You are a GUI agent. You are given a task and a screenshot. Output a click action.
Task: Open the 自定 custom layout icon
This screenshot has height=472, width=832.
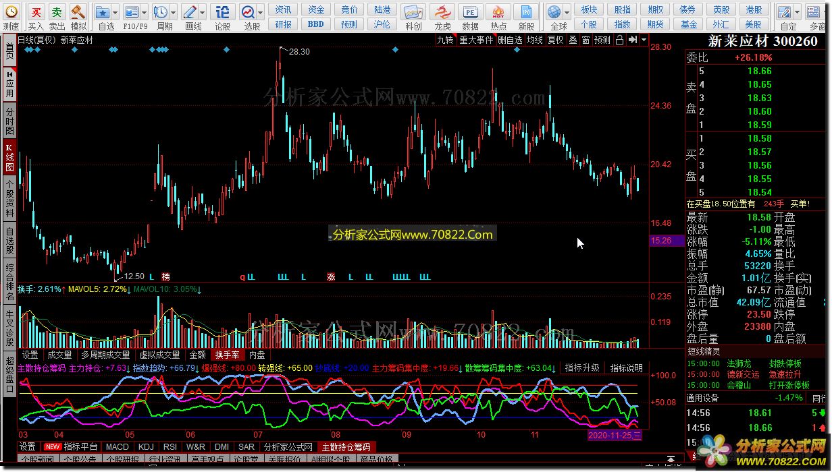coord(784,12)
